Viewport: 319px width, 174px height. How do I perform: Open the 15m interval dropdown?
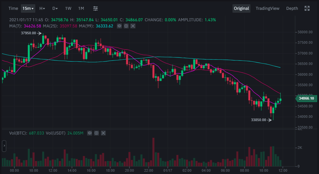coord(28,8)
